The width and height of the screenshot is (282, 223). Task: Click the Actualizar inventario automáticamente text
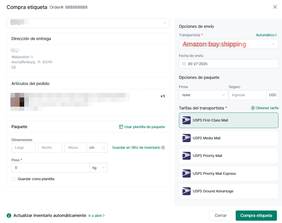tap(50, 216)
